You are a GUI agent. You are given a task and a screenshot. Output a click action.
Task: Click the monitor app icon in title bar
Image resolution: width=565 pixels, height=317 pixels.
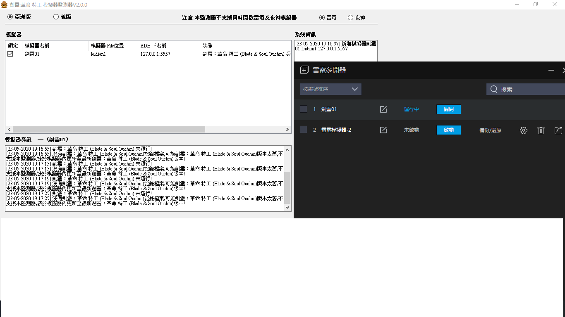(4, 4)
